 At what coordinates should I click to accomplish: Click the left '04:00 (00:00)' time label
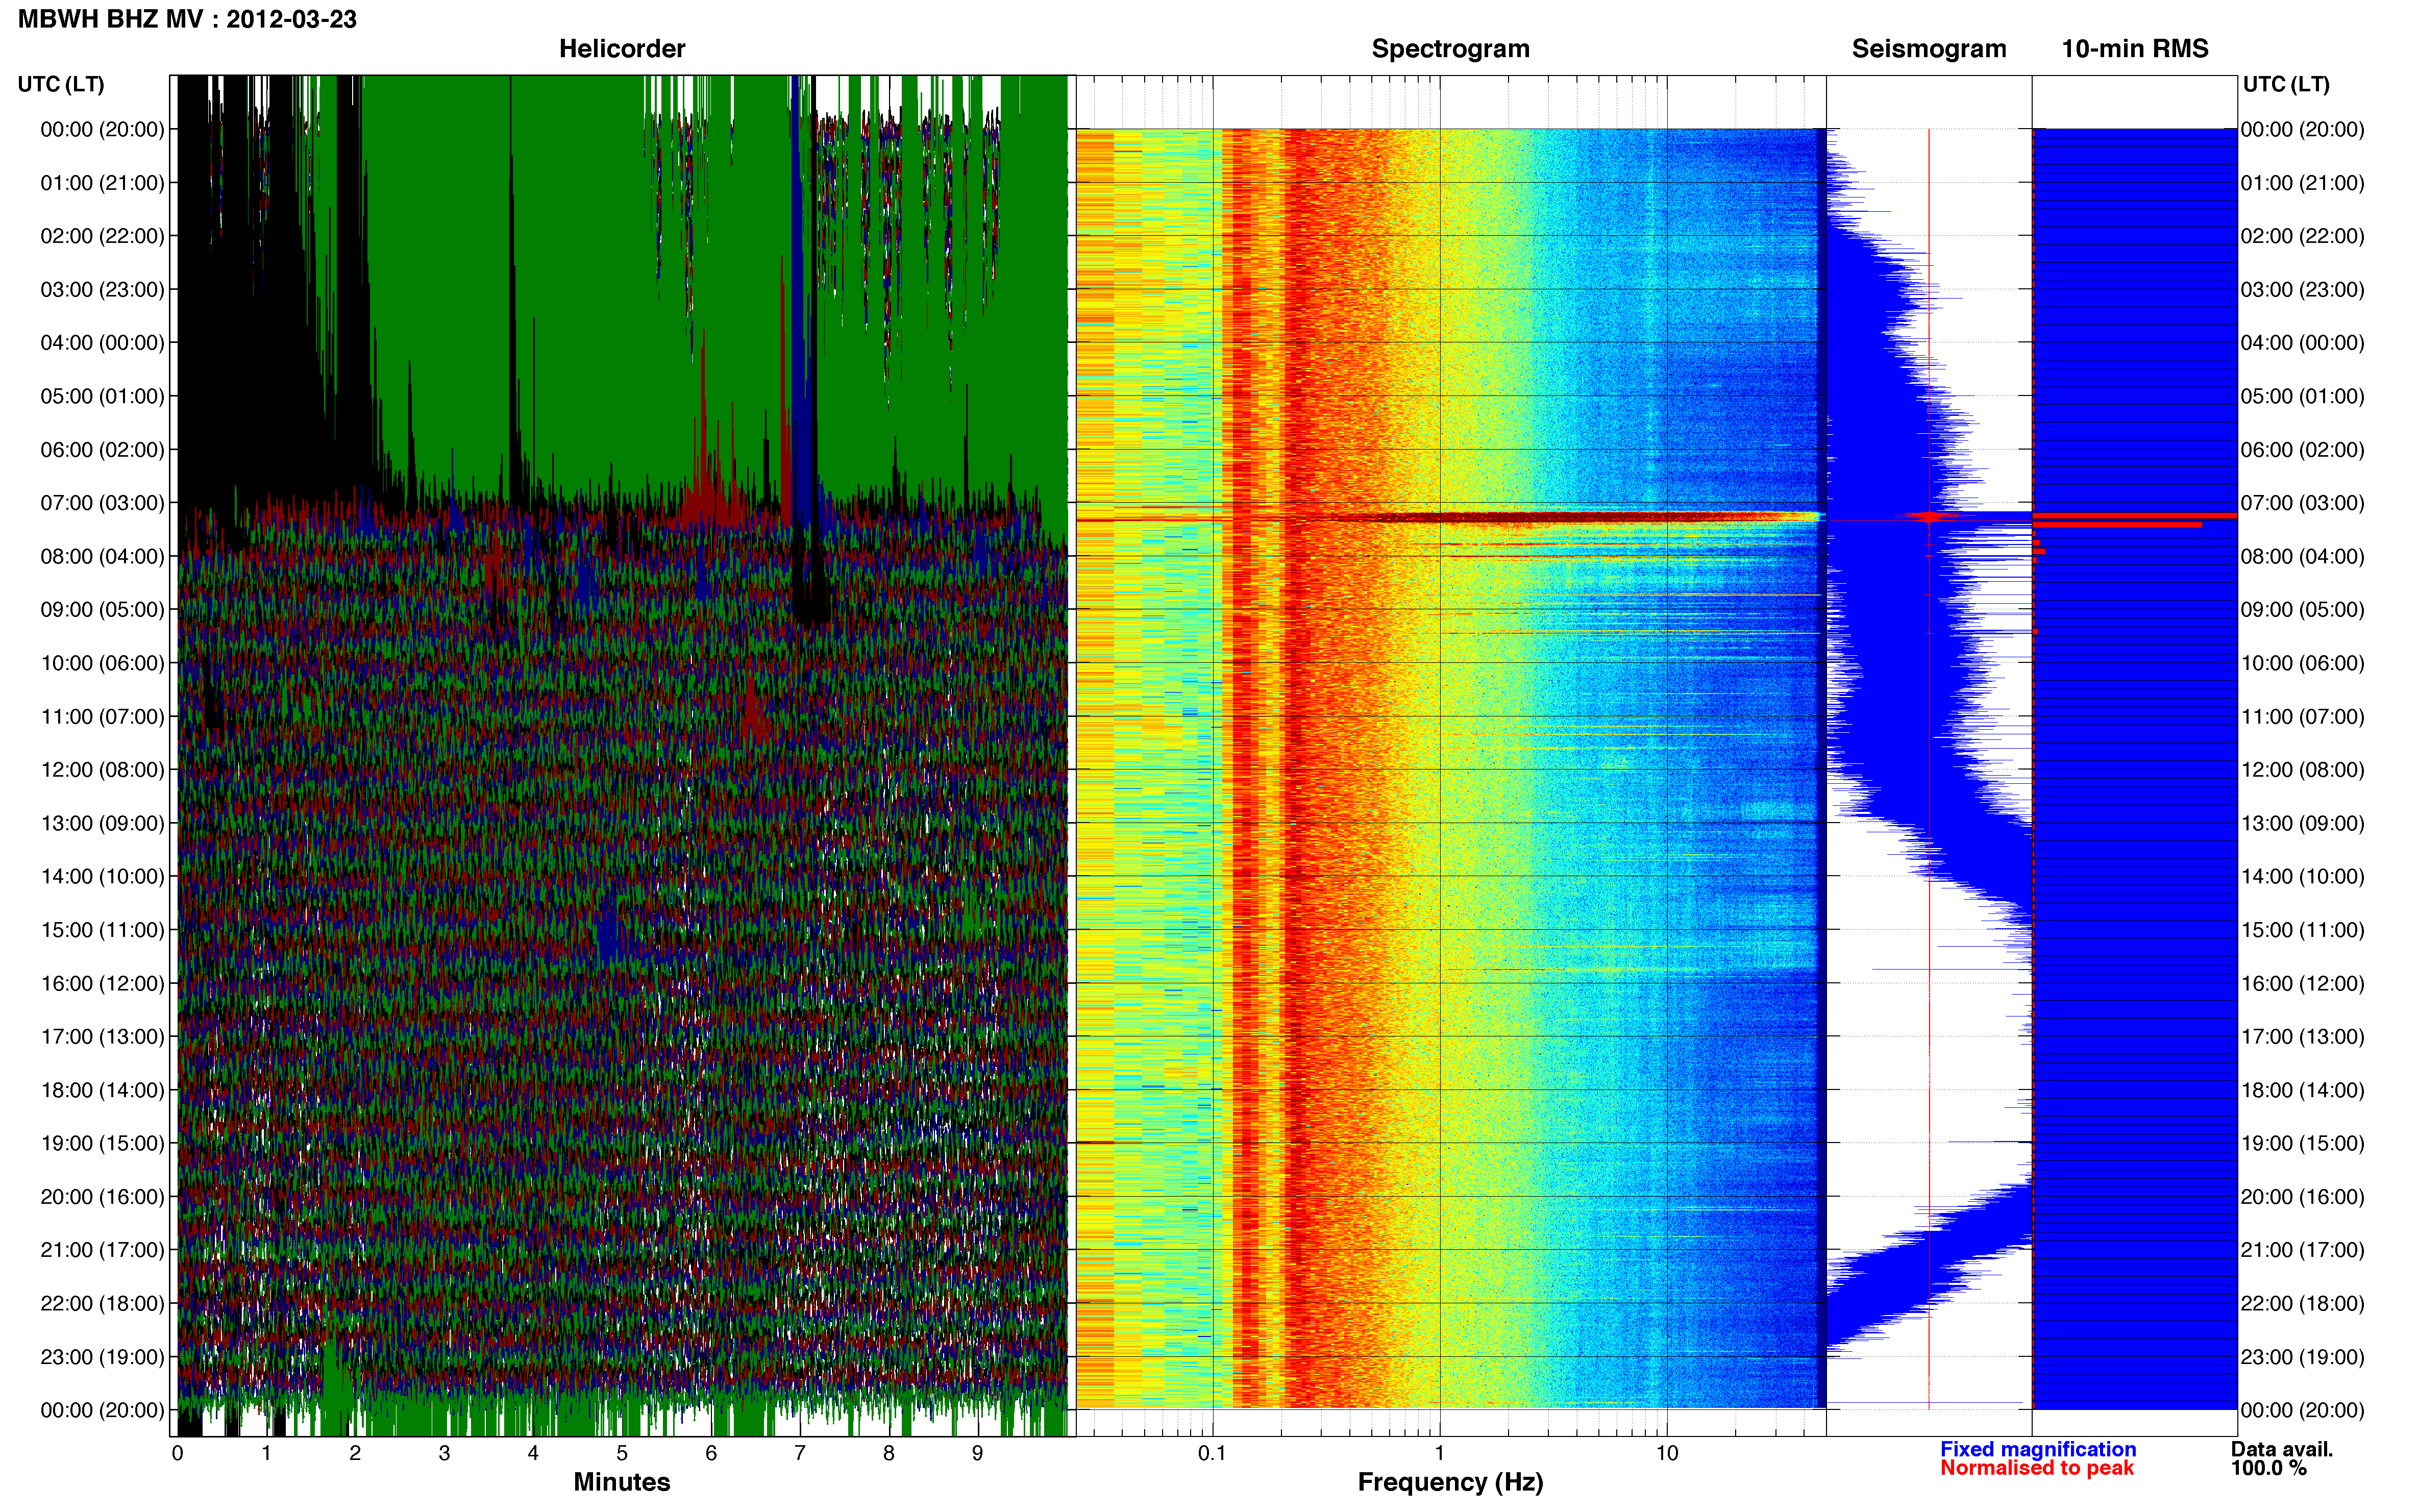[102, 343]
